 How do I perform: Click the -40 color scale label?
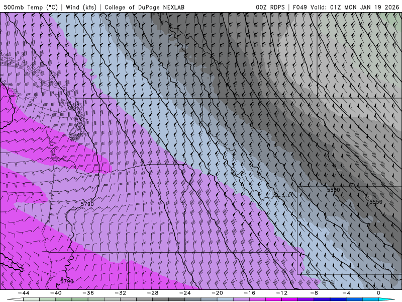56,293
